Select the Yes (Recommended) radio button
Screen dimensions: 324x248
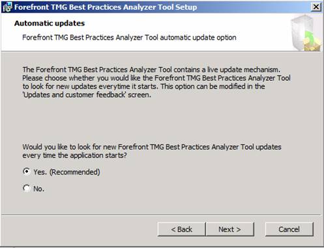coord(27,172)
